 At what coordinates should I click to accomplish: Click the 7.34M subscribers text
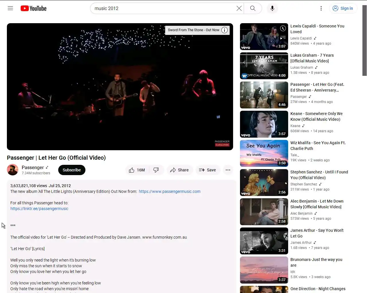click(36, 173)
